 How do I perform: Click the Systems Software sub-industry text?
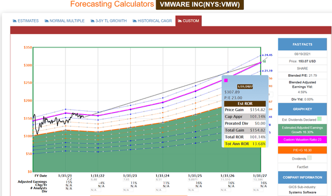coord(302,192)
